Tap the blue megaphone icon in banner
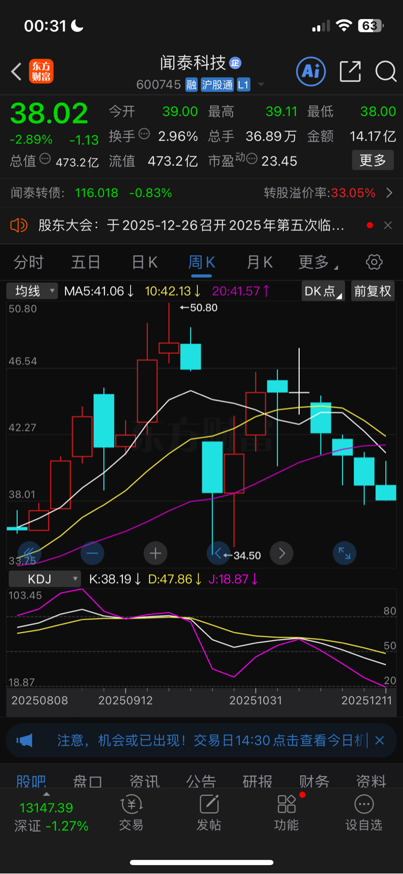403x874 pixels. tap(24, 741)
